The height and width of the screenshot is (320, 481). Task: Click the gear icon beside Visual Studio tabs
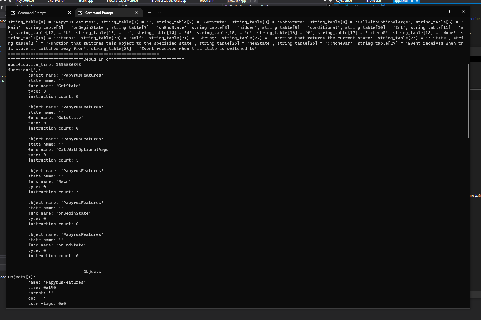click(330, 1)
